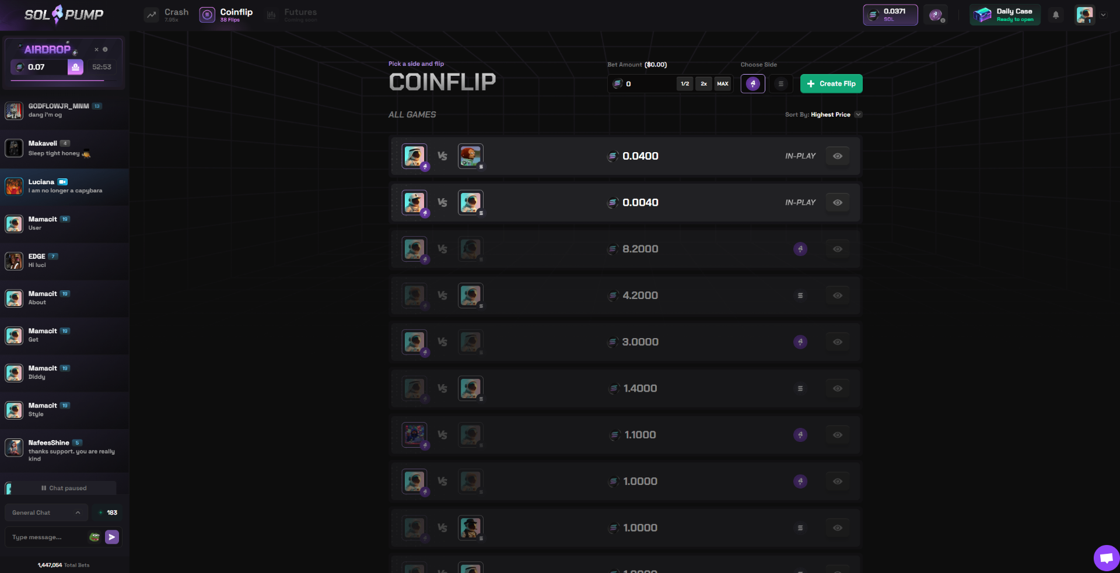Open notifications via the bell icon
The height and width of the screenshot is (573, 1120).
pyautogui.click(x=1055, y=15)
